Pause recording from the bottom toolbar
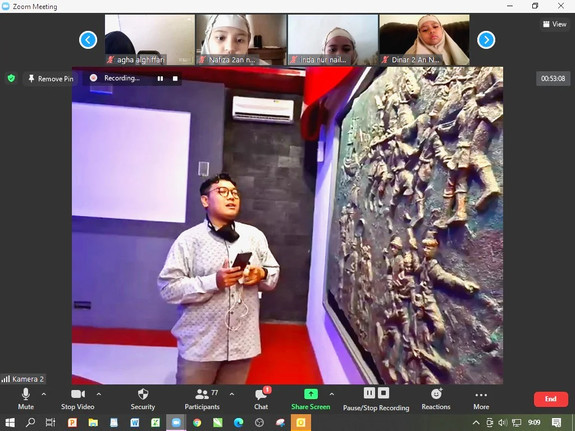The image size is (575, 431). pyautogui.click(x=369, y=393)
